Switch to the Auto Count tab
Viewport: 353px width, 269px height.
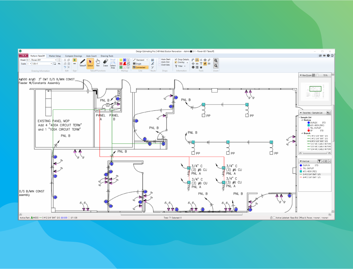tap(91, 56)
